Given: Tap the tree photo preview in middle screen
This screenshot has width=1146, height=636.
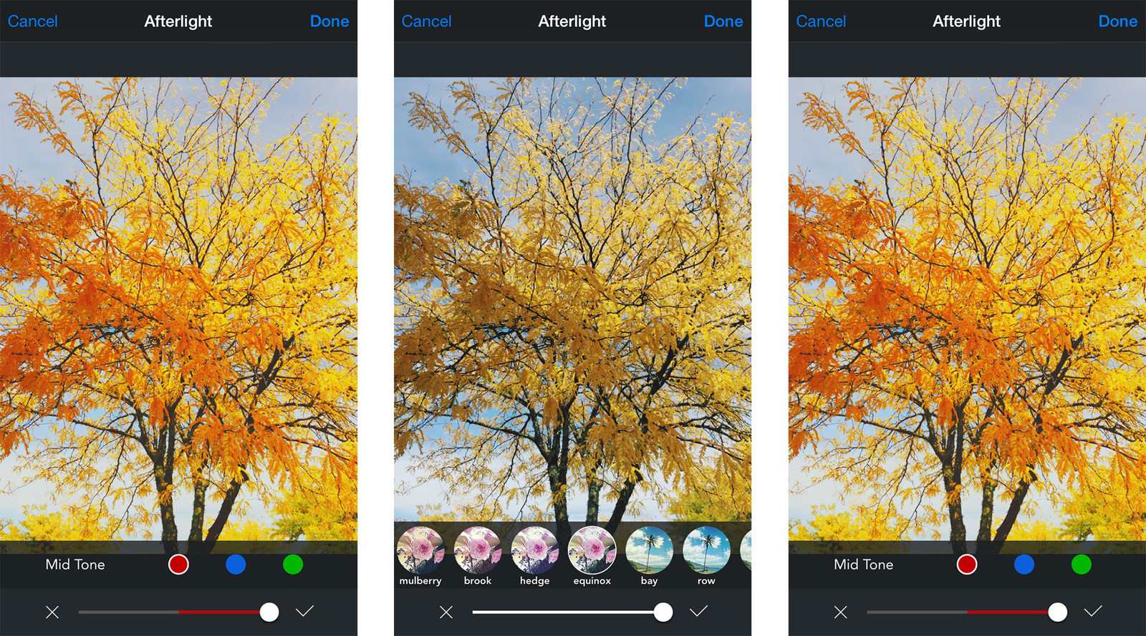Looking at the screenshot, I should click(x=572, y=299).
